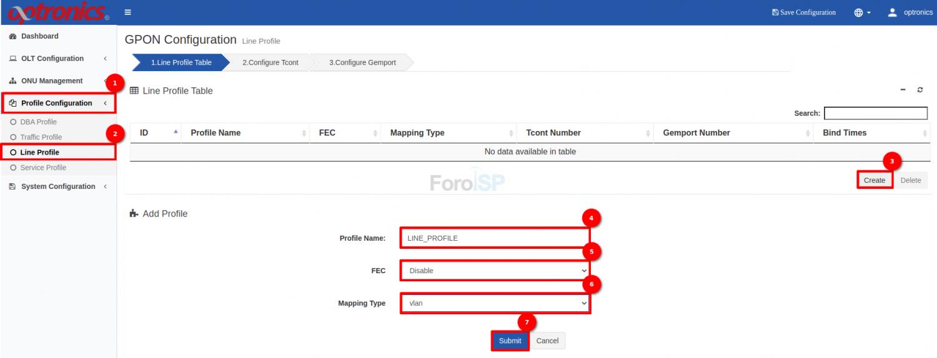Click the Optronics logo
The height and width of the screenshot is (358, 937).
pyautogui.click(x=57, y=12)
